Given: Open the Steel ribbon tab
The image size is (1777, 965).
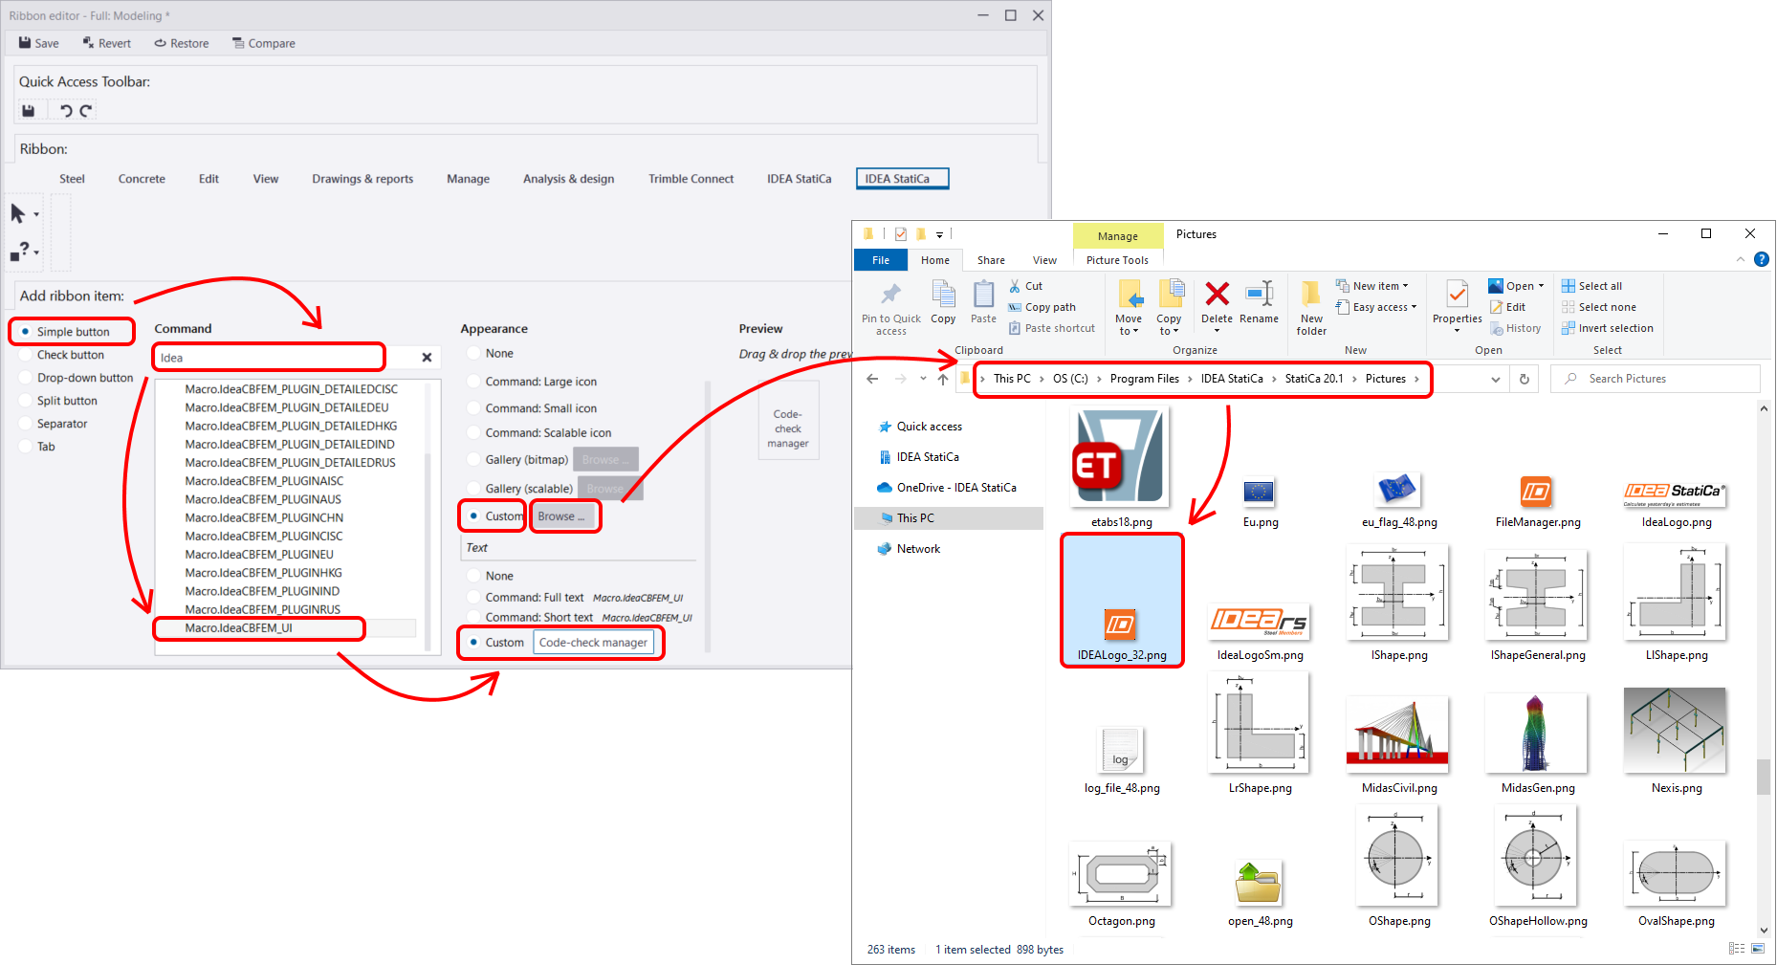Looking at the screenshot, I should [72, 179].
